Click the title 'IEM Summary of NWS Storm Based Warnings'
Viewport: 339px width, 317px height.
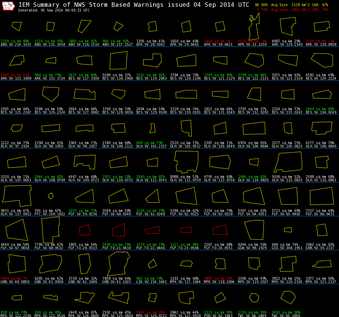[x=91, y=5]
